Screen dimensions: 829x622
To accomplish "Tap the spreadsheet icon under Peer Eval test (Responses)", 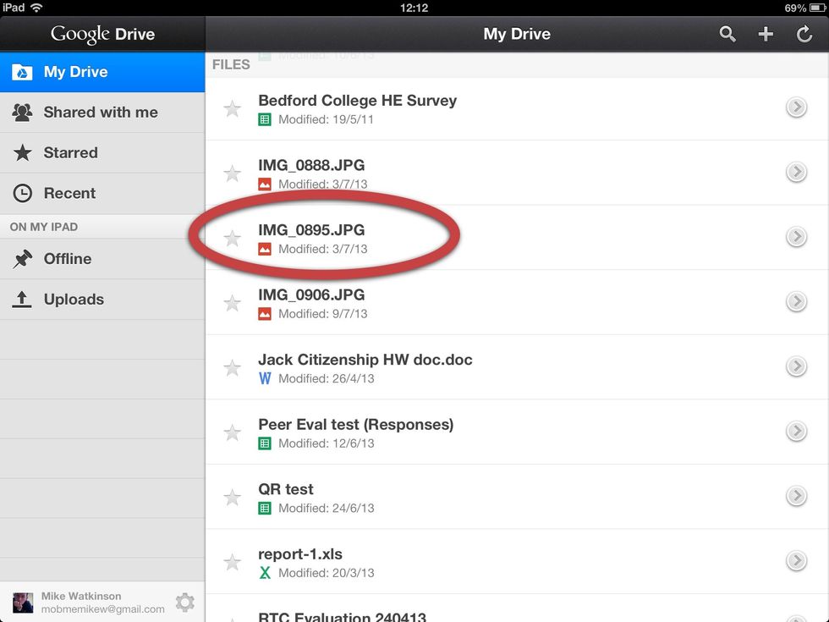I will click(265, 443).
